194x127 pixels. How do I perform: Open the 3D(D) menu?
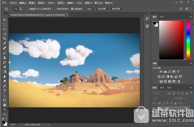click(79, 3)
